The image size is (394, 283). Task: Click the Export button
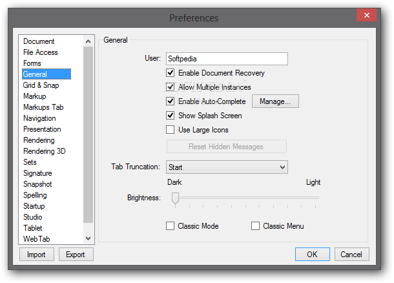coord(76,255)
